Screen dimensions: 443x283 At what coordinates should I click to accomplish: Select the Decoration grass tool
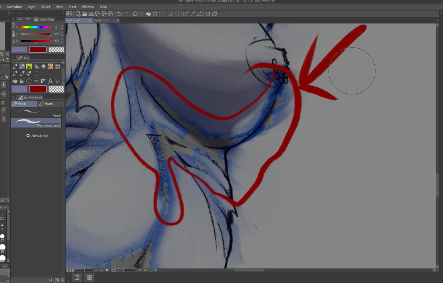click(x=29, y=66)
